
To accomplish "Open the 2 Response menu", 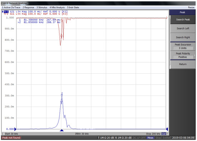I will [x=28, y=8].
